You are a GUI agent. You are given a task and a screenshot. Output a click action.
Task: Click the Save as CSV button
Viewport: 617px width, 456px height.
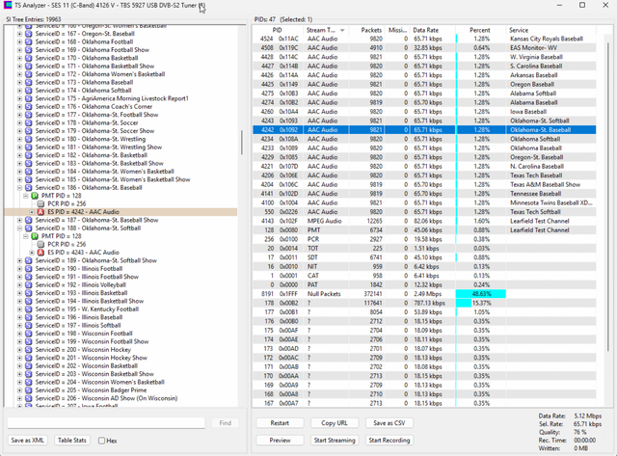pyautogui.click(x=389, y=423)
